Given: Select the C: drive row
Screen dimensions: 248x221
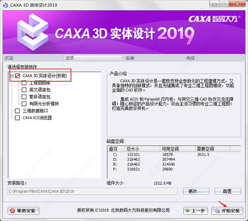Looking at the screenshot, I should [174, 155].
